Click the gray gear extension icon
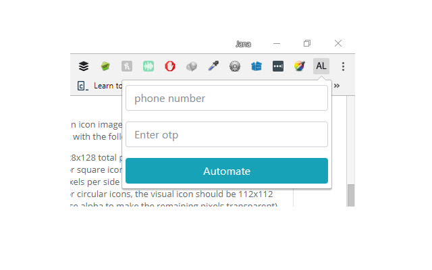This screenshot has height=270, width=432. 235,66
